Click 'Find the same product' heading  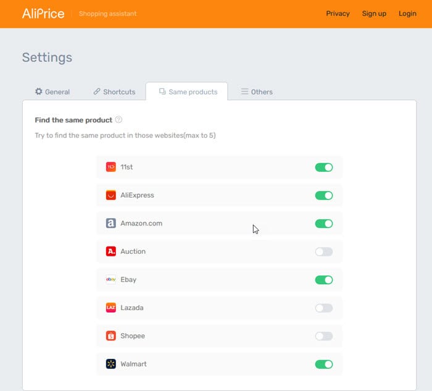[73, 120]
